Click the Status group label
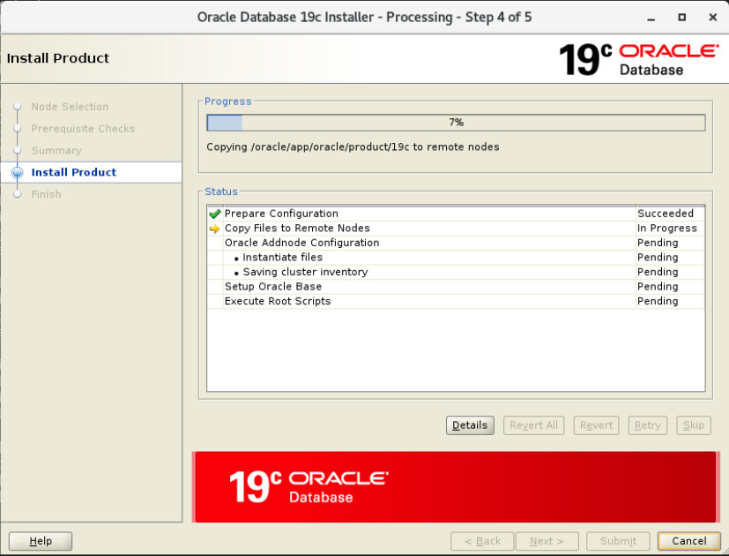This screenshot has height=556, width=729. coord(221,192)
